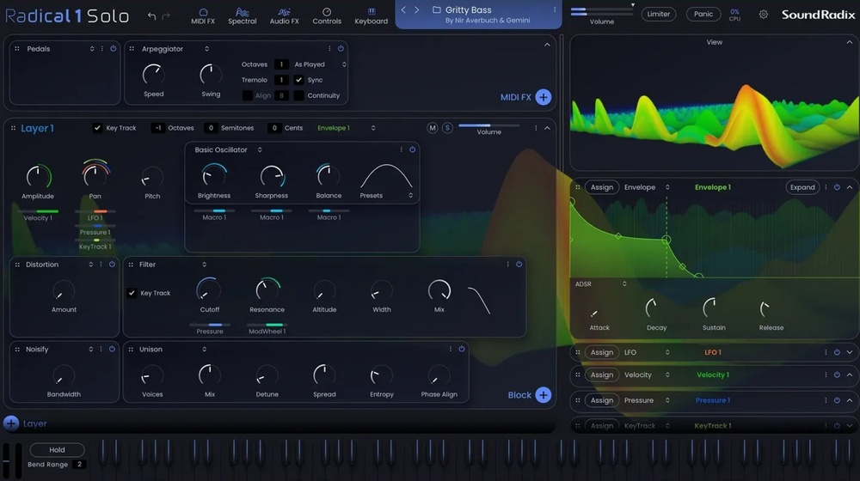Open As Played order dropdown
This screenshot has height=481, width=860.
click(x=320, y=64)
